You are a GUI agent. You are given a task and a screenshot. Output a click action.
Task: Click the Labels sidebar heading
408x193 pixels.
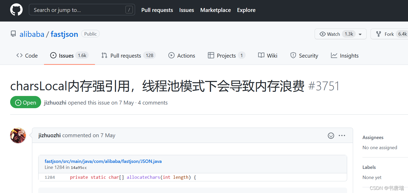point(369,167)
